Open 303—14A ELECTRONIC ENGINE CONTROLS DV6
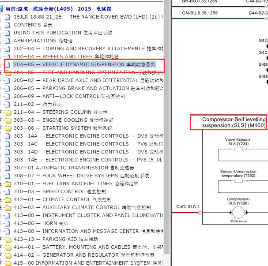The image size is (268, 266). point(88,136)
